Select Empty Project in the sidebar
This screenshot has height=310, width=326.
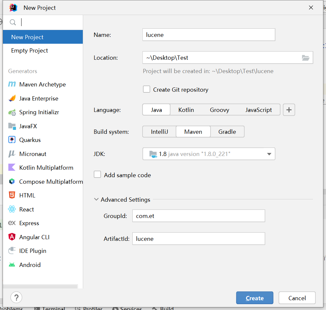point(30,51)
